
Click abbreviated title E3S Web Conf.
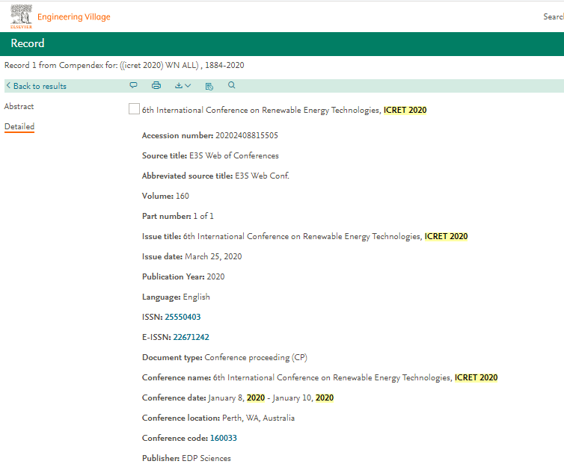click(x=262, y=176)
